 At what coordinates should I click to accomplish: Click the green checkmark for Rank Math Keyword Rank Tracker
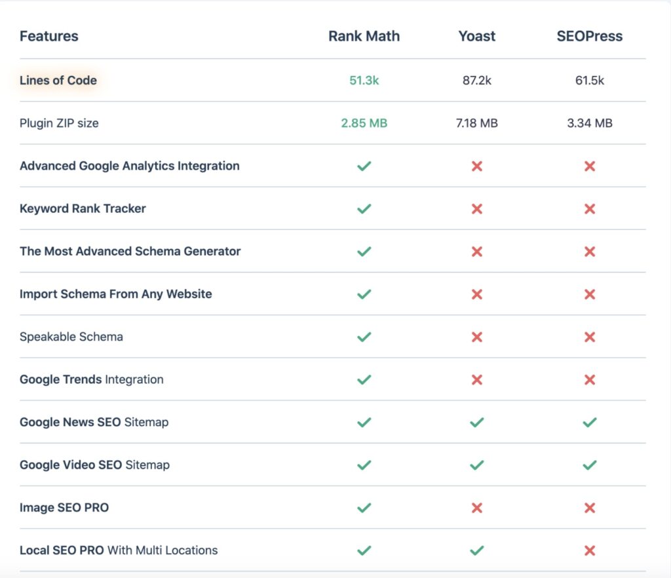click(364, 208)
